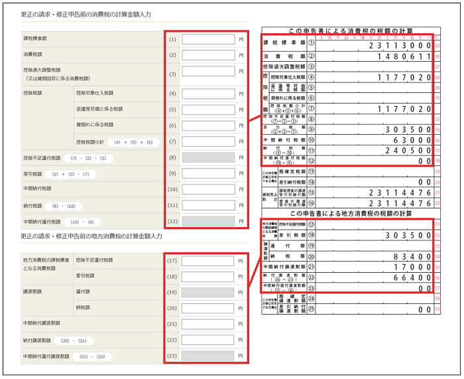Click the greyed 還付額 (19) field

[208, 292]
